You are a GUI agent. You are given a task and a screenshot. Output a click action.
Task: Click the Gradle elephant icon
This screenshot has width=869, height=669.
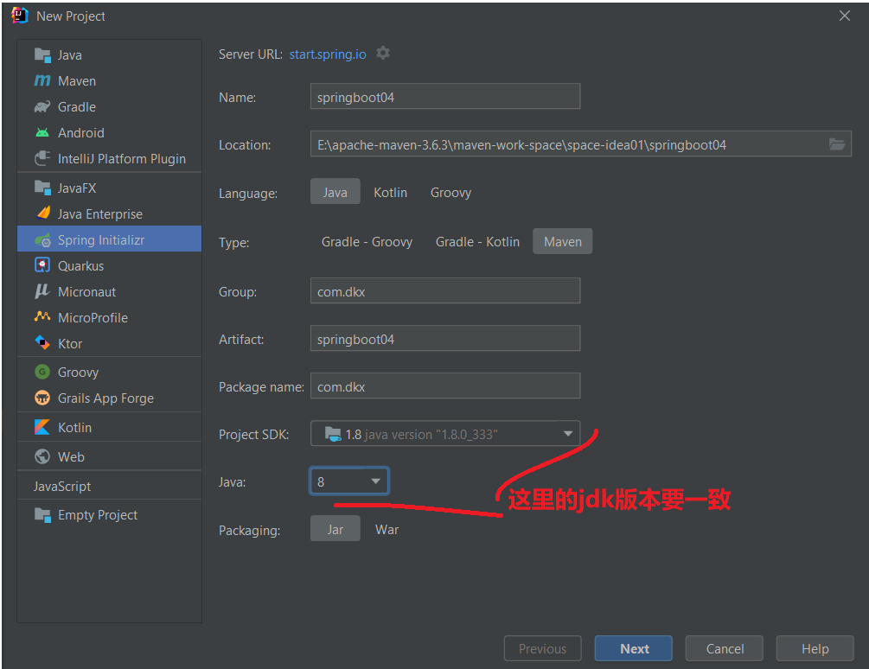(x=42, y=107)
